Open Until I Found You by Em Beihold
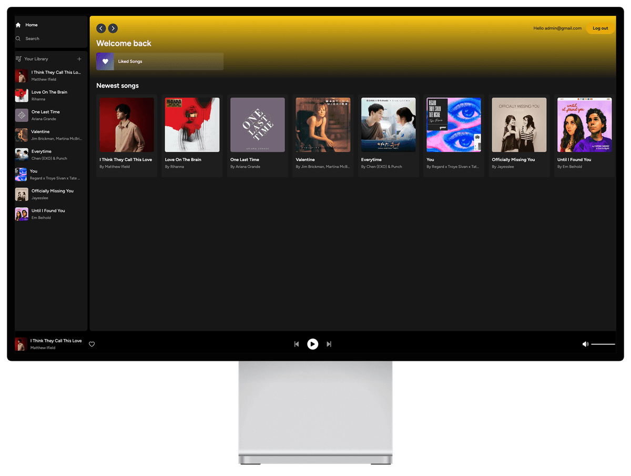The image size is (631, 476). (584, 131)
